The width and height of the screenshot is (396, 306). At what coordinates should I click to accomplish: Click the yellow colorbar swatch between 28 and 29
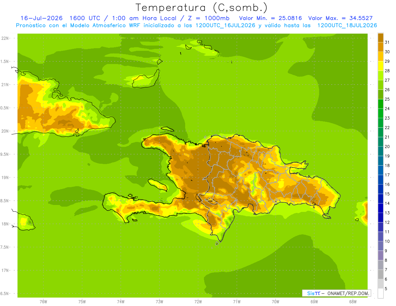[x=380, y=66]
